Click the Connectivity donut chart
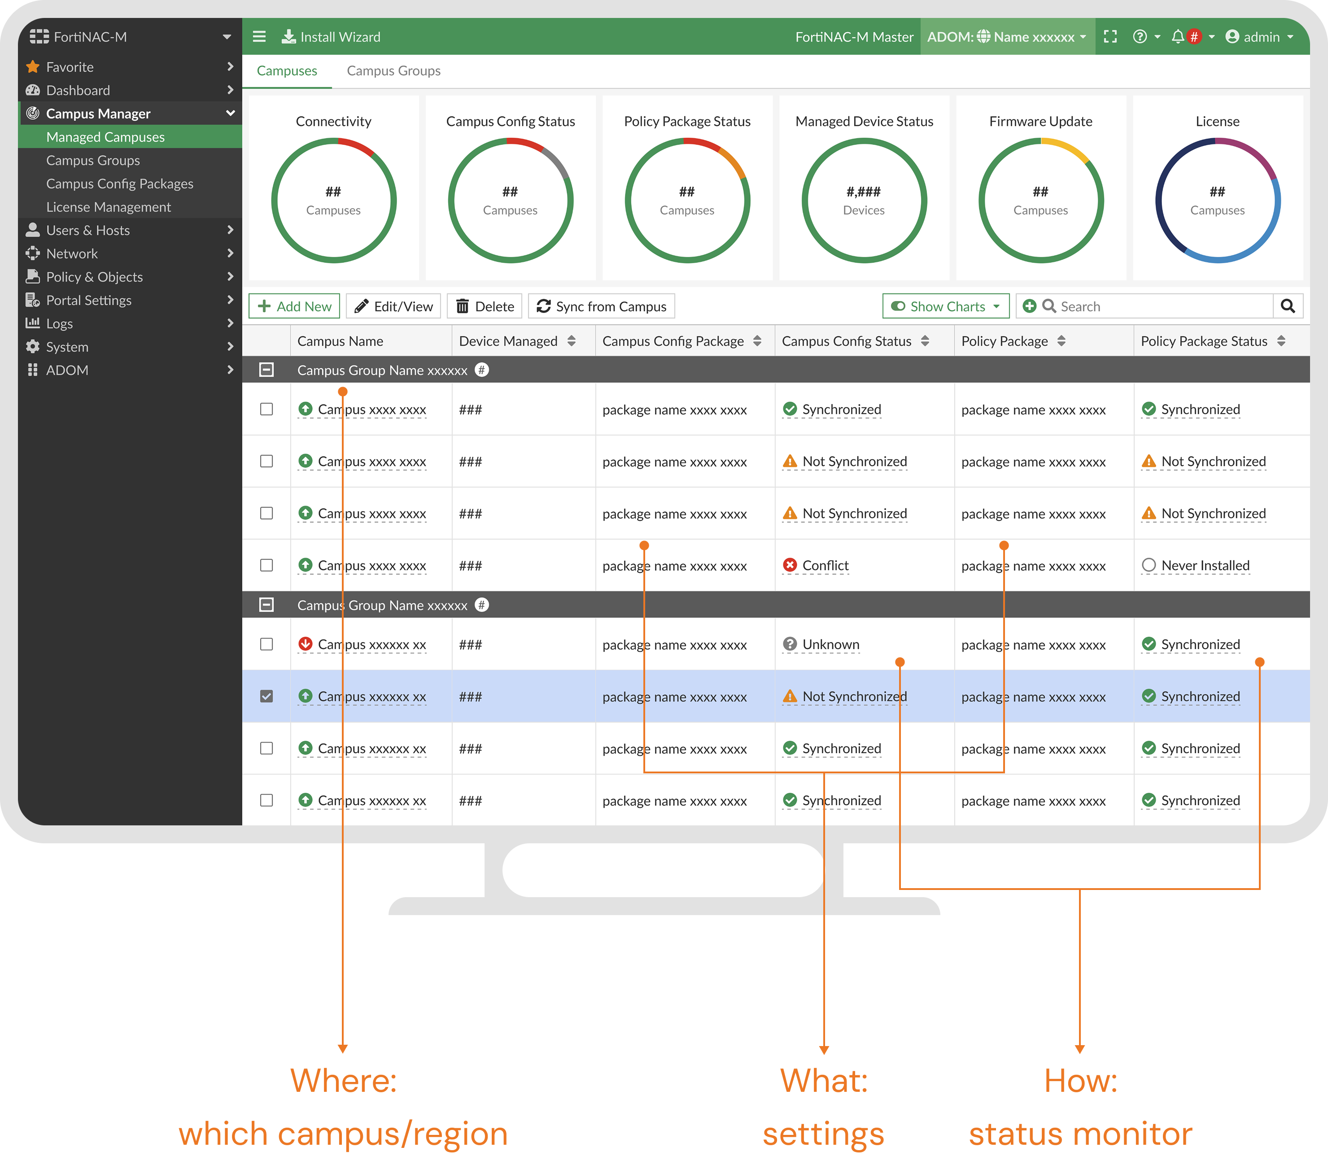Viewport: 1328px width, 1160px height. 333,200
